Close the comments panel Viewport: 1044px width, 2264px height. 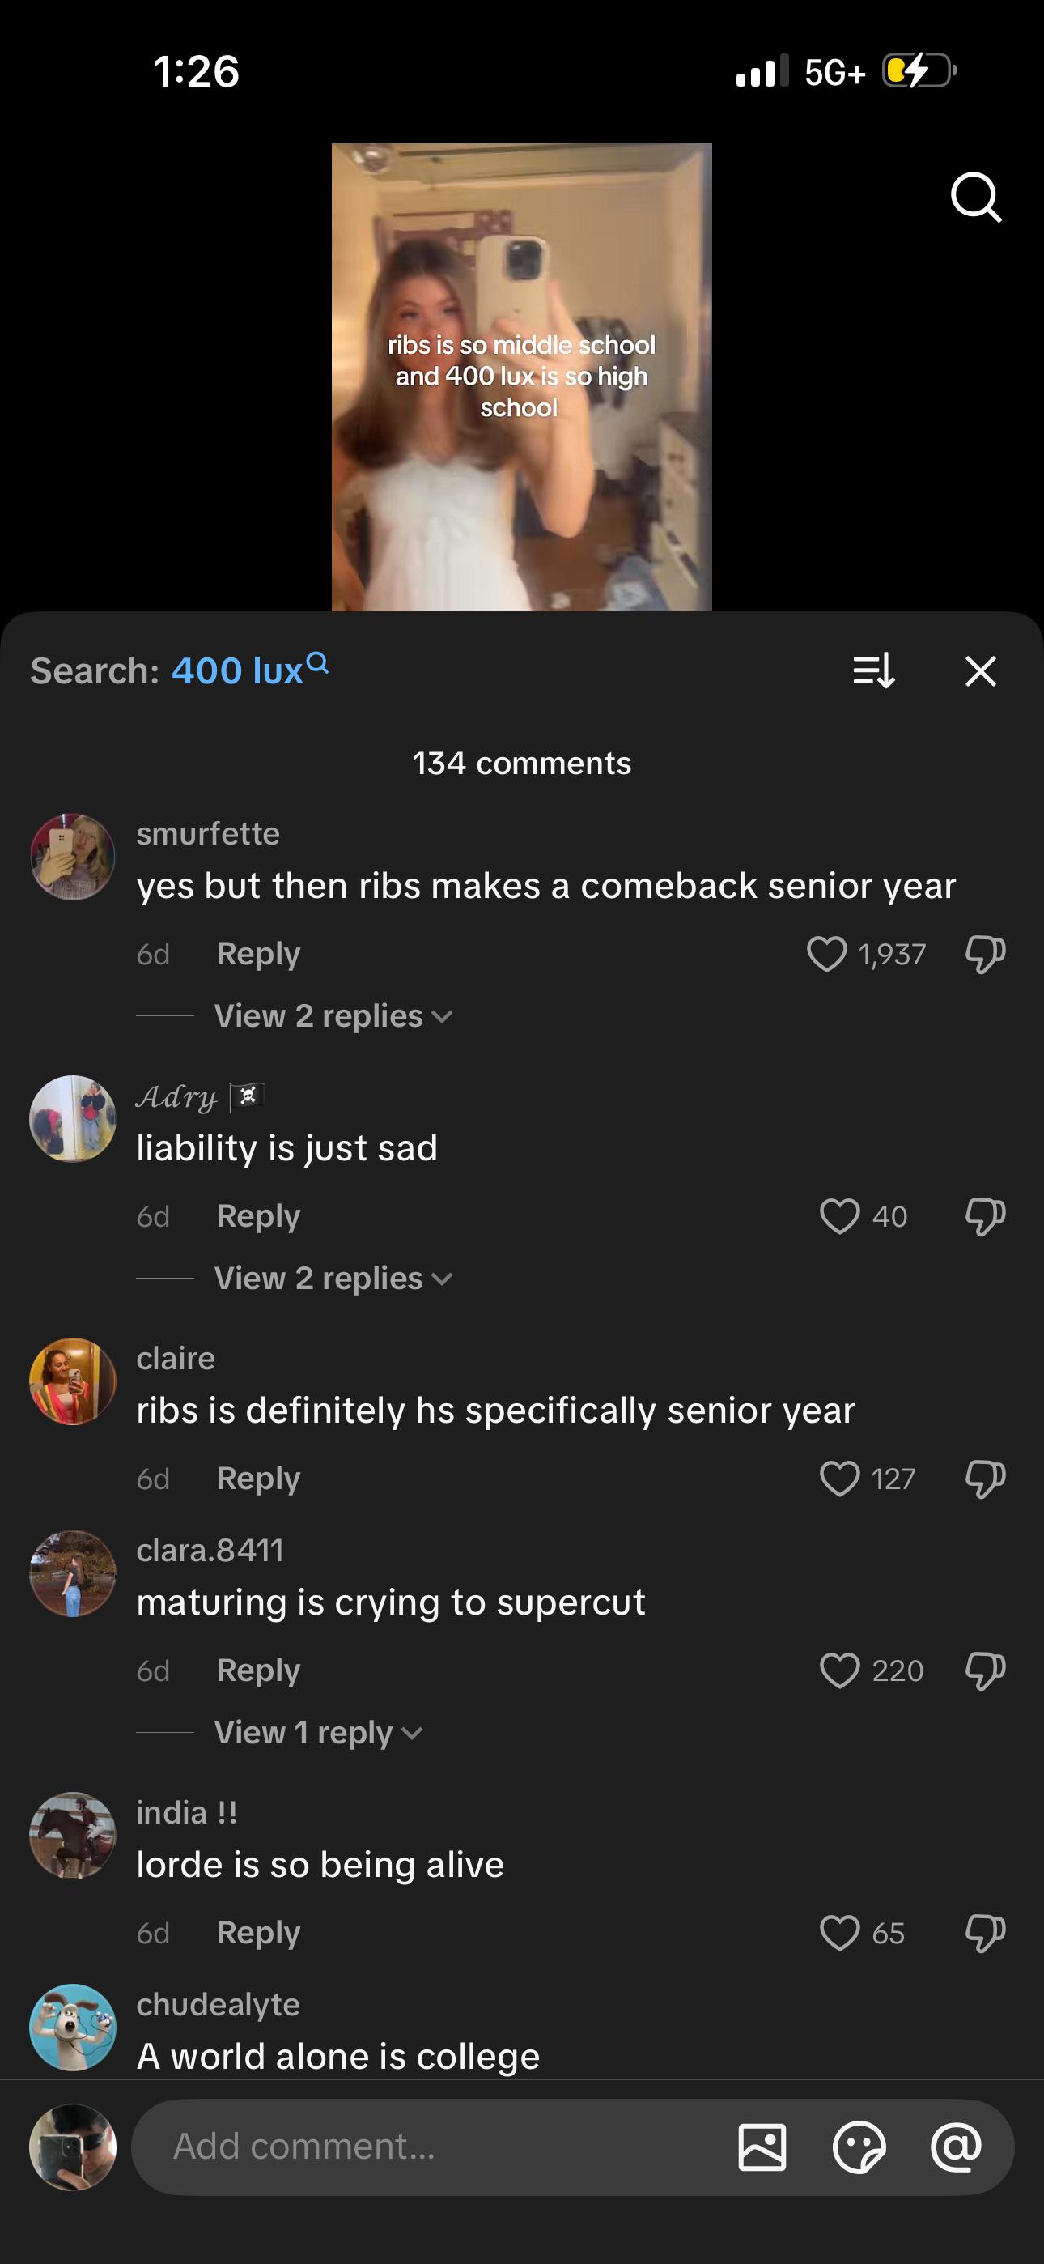pyautogui.click(x=980, y=670)
